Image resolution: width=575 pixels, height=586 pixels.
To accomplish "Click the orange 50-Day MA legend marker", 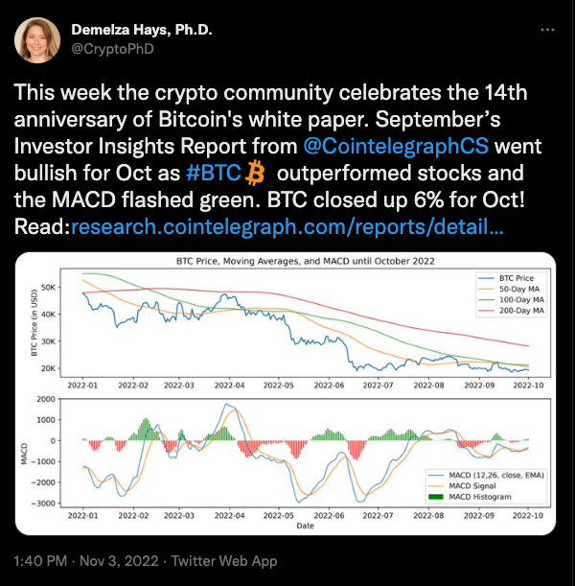I will click(487, 289).
